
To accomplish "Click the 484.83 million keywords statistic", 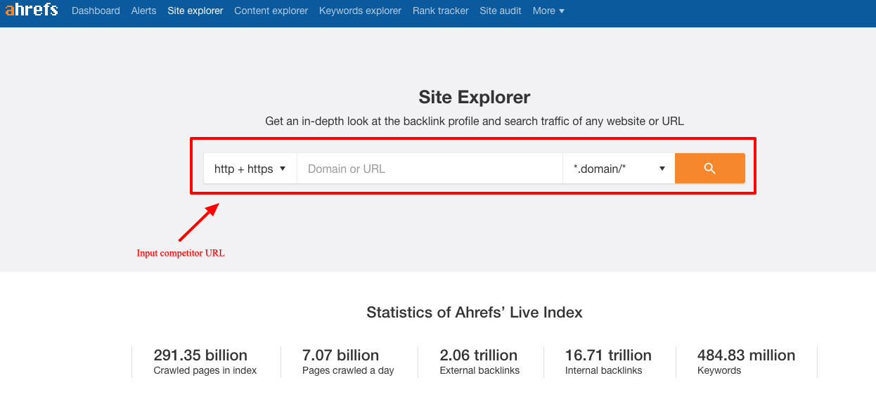I will click(x=746, y=362).
